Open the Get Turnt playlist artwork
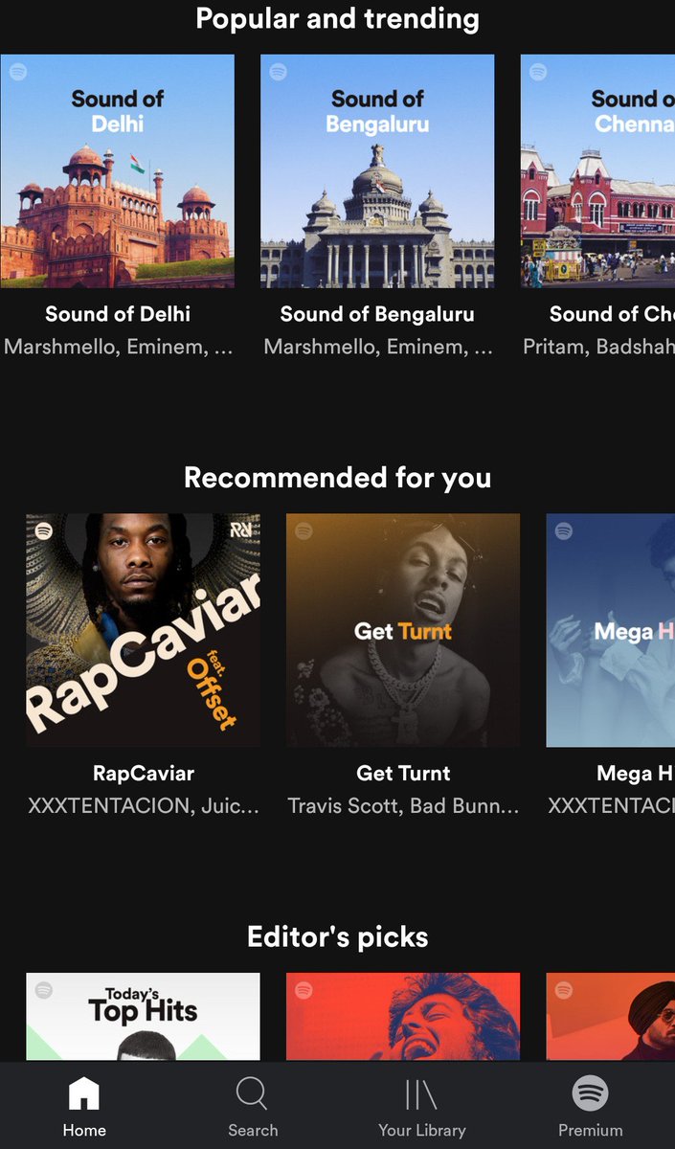 coord(403,630)
